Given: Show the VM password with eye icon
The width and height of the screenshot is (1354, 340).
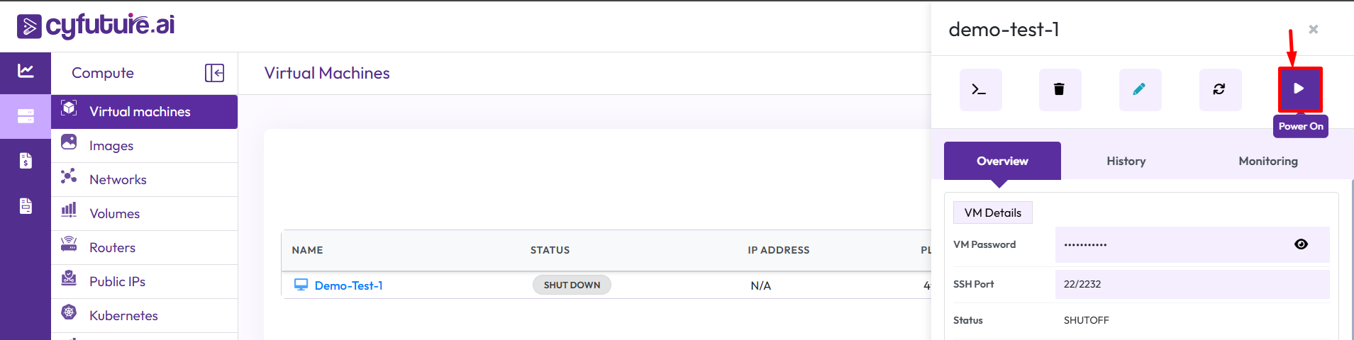Looking at the screenshot, I should pos(1301,244).
